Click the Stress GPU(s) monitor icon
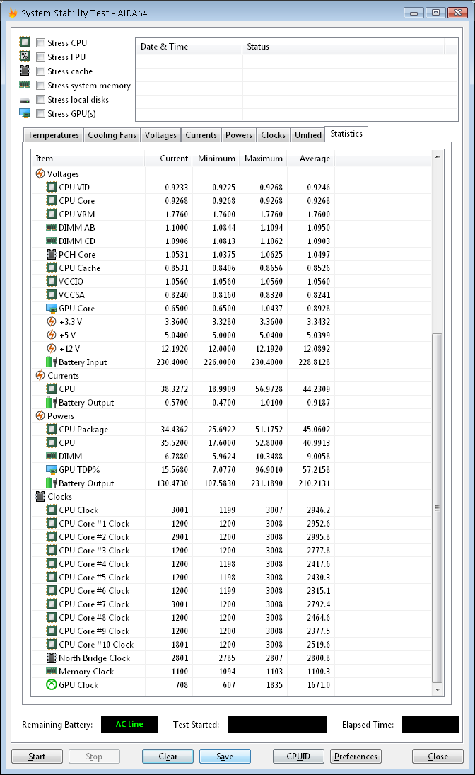The image size is (475, 775). click(x=25, y=114)
